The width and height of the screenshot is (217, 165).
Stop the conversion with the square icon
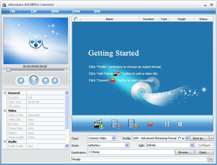click(x=180, y=124)
